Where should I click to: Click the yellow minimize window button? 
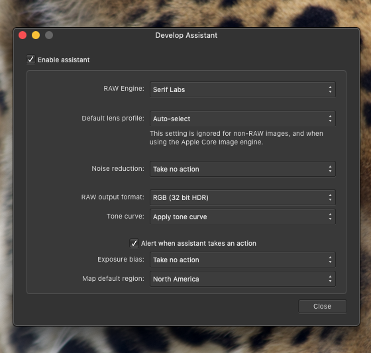(36, 35)
